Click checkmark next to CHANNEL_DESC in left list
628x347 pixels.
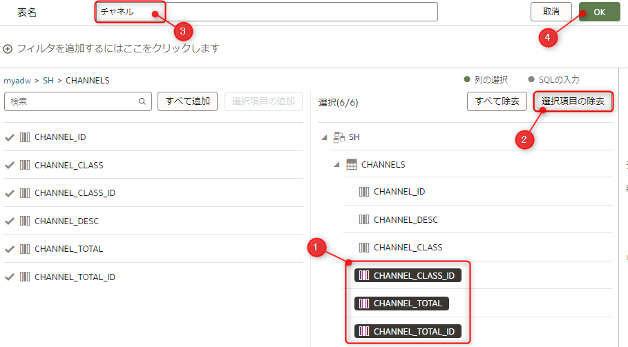pos(10,221)
